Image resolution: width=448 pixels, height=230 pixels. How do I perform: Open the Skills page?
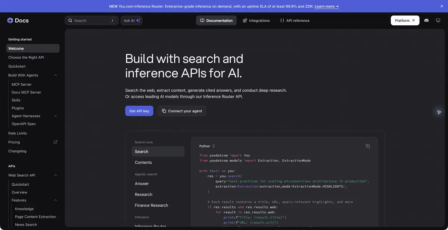coord(16,100)
